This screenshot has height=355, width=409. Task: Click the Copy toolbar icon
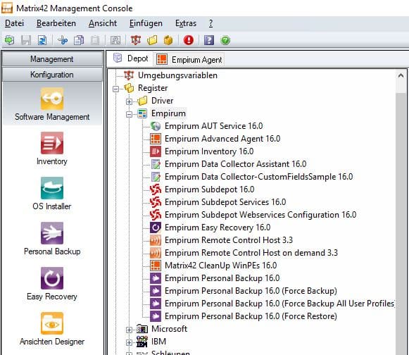pos(79,40)
